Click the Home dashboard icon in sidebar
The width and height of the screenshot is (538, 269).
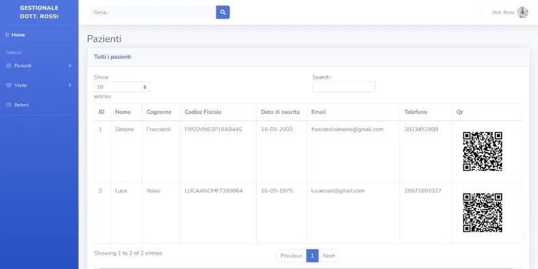pyautogui.click(x=7, y=34)
